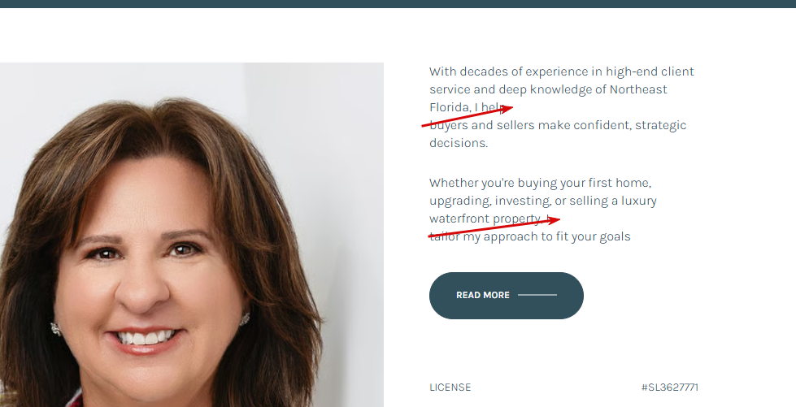Click the word "Northeast" in the first paragraph

click(638, 89)
